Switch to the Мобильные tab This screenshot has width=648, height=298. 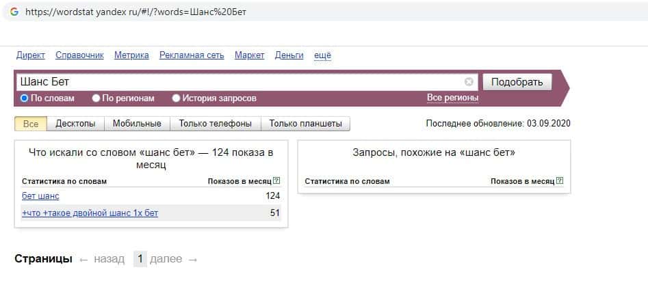[137, 124]
